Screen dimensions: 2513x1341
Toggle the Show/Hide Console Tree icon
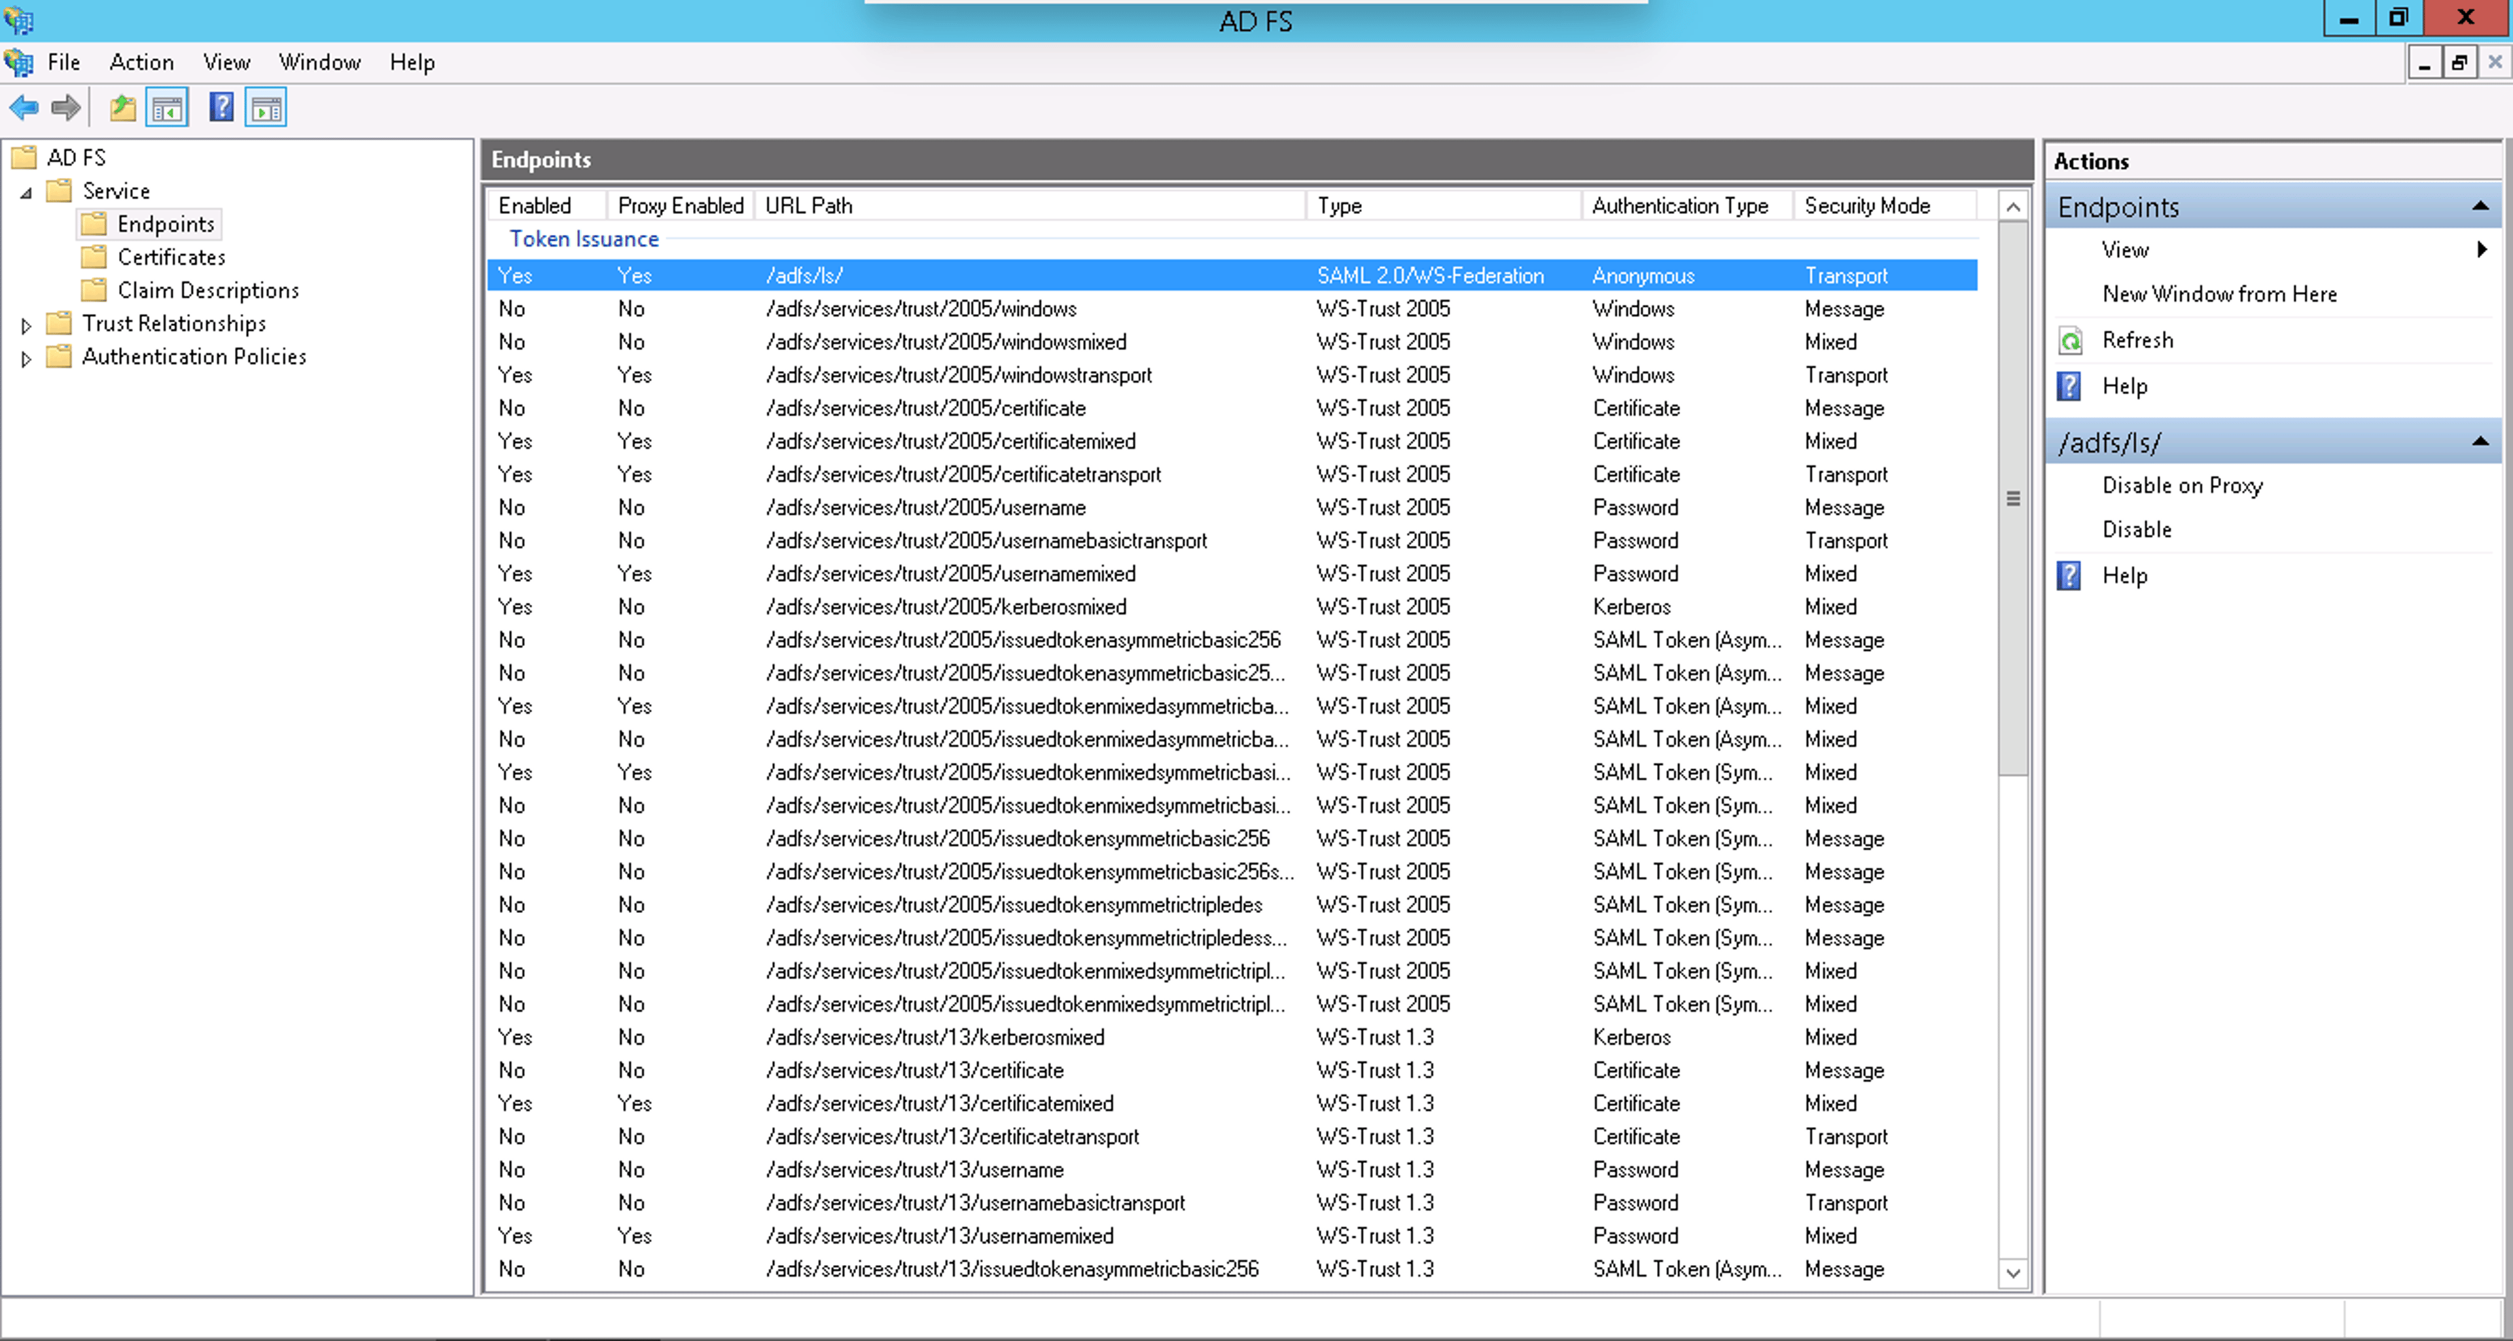[167, 107]
